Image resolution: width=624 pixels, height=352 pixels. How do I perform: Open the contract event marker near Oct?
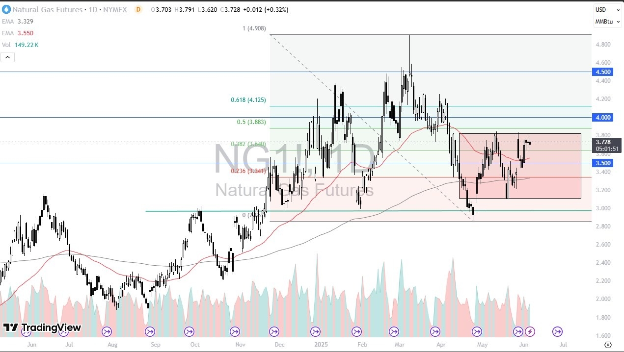189,332
